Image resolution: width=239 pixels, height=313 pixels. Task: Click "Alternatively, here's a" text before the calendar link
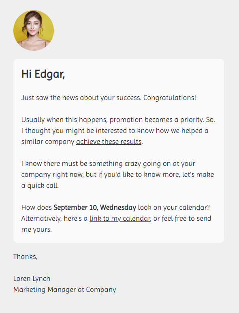point(54,218)
